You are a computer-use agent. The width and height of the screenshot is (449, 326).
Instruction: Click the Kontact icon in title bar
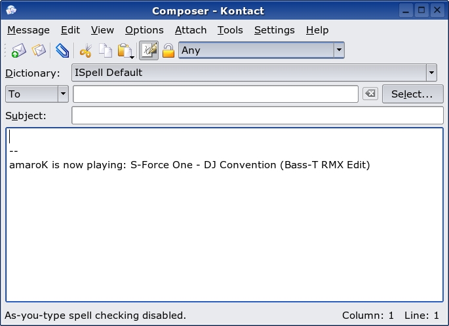[11, 10]
